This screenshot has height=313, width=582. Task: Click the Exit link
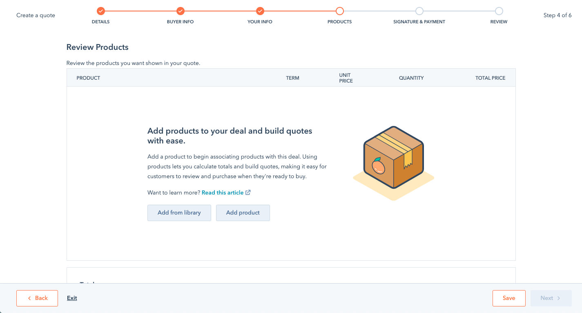click(72, 298)
